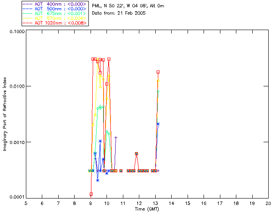Click the 0.0001 y-axis tick label
The height and width of the screenshot is (220, 276).
tap(17, 197)
